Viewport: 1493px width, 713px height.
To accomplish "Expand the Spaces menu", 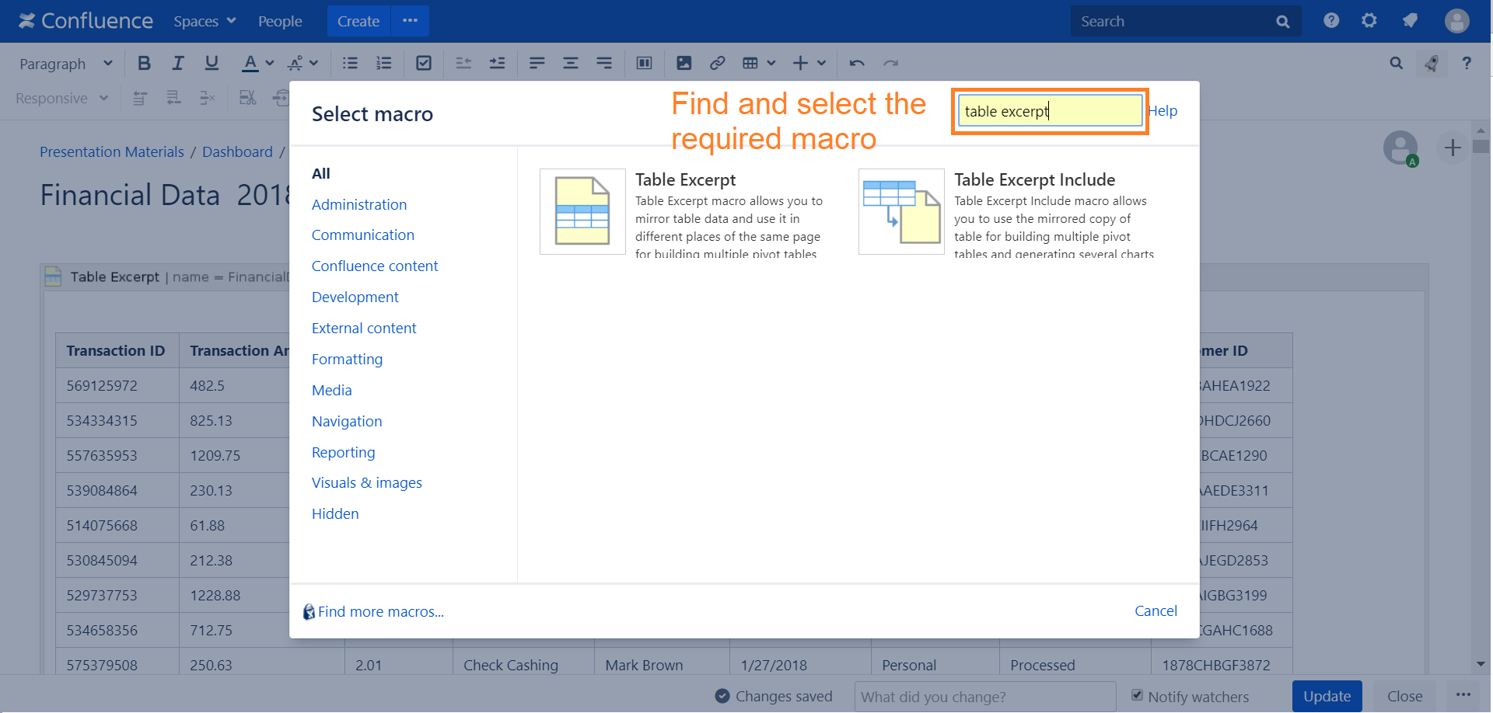I will click(205, 21).
